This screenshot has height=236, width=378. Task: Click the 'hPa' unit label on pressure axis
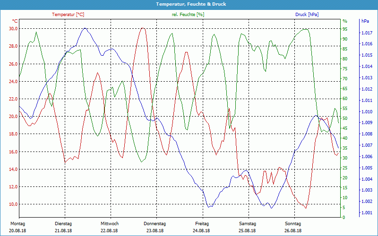pos(365,21)
